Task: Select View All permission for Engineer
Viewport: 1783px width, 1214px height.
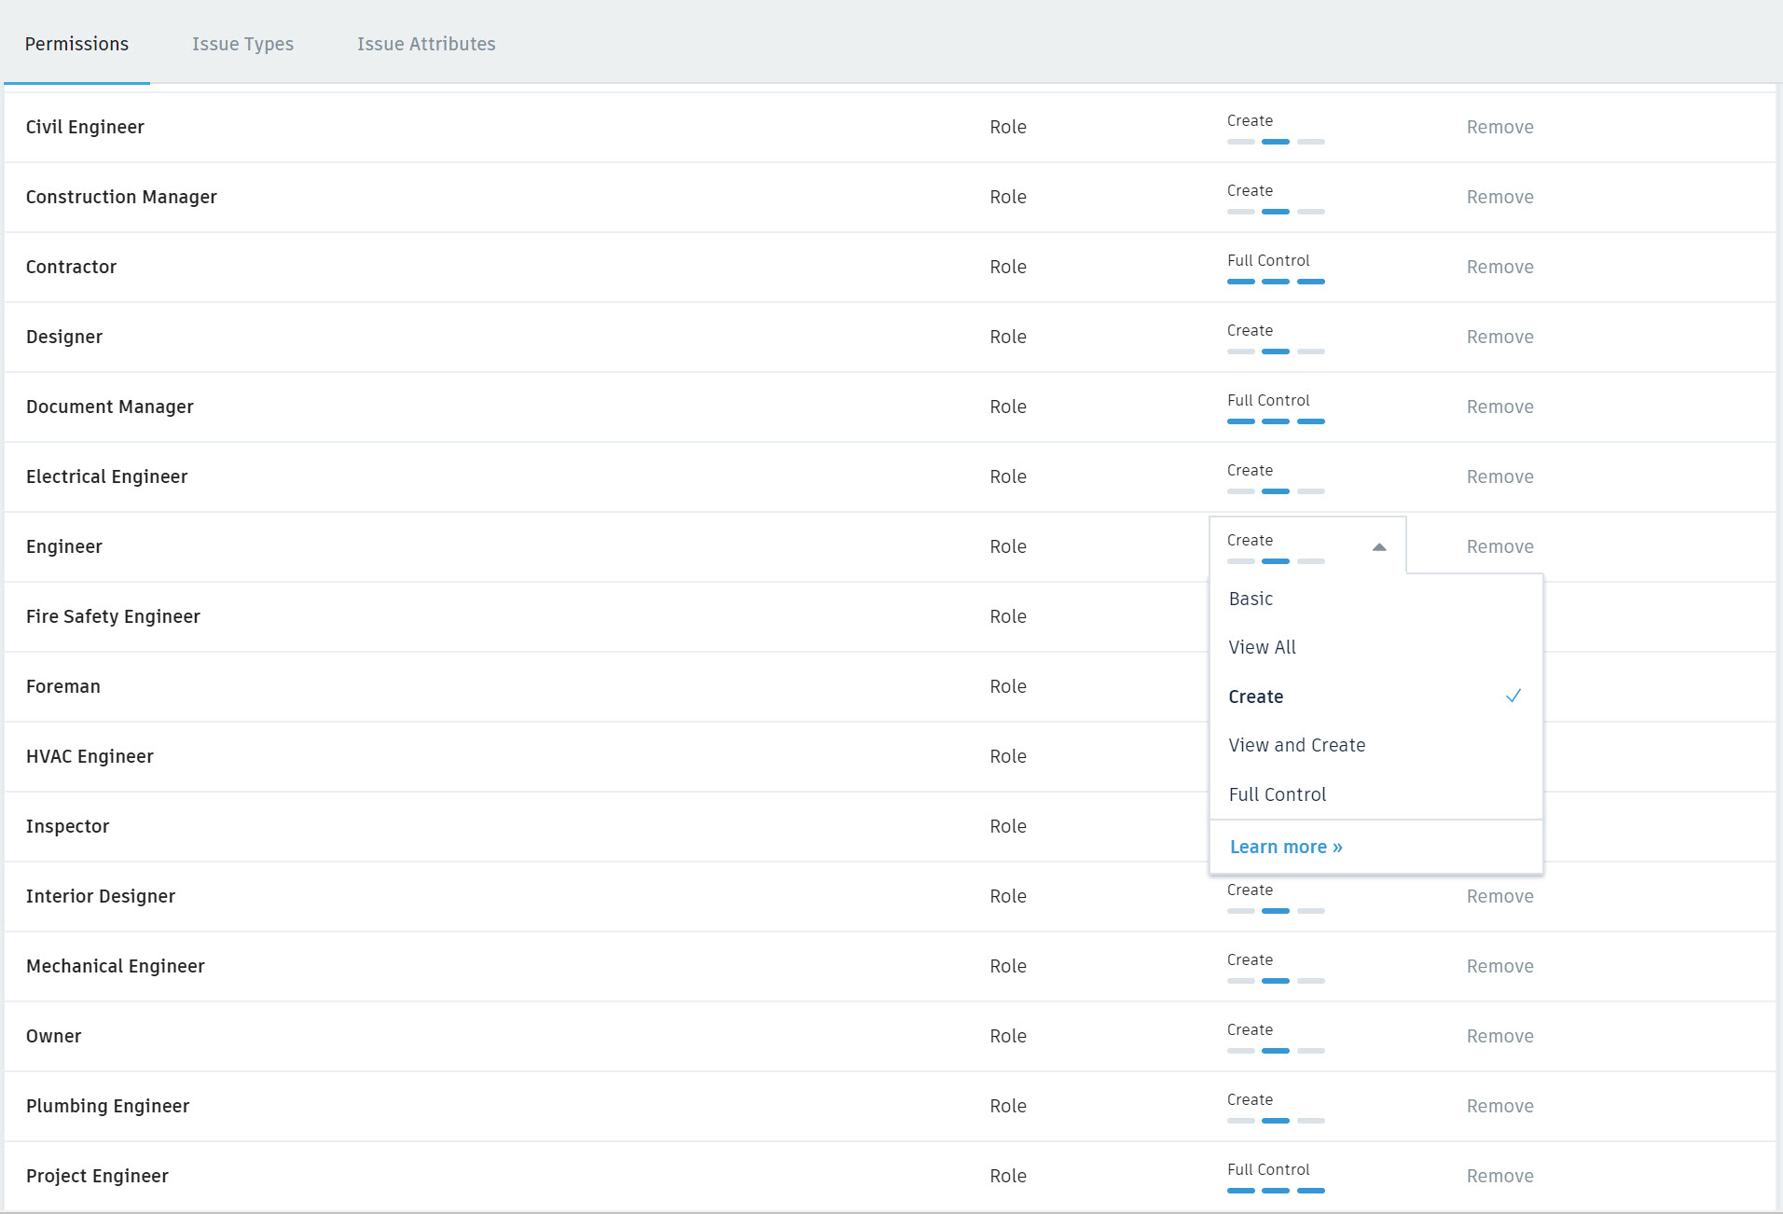Action: pyautogui.click(x=1262, y=646)
